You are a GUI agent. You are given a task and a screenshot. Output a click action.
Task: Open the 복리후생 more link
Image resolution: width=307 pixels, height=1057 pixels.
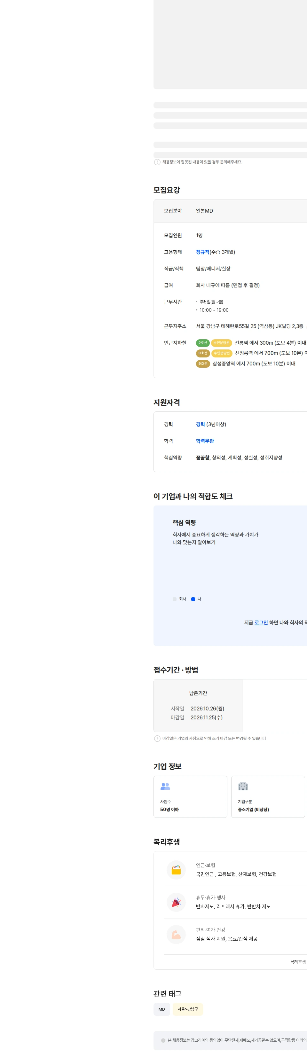click(x=298, y=962)
